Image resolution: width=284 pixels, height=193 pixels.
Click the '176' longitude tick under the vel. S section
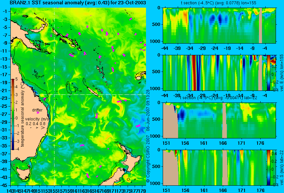[261, 190]
